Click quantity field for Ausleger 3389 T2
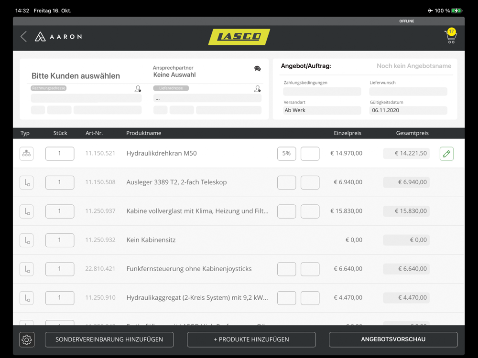The height and width of the screenshot is (358, 478). coord(60,182)
